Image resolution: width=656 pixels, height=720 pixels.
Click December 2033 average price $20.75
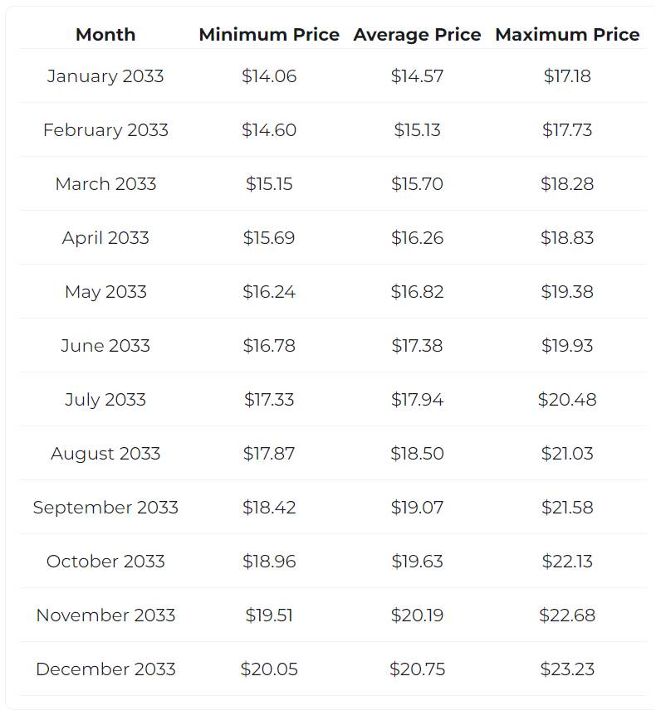tap(417, 669)
